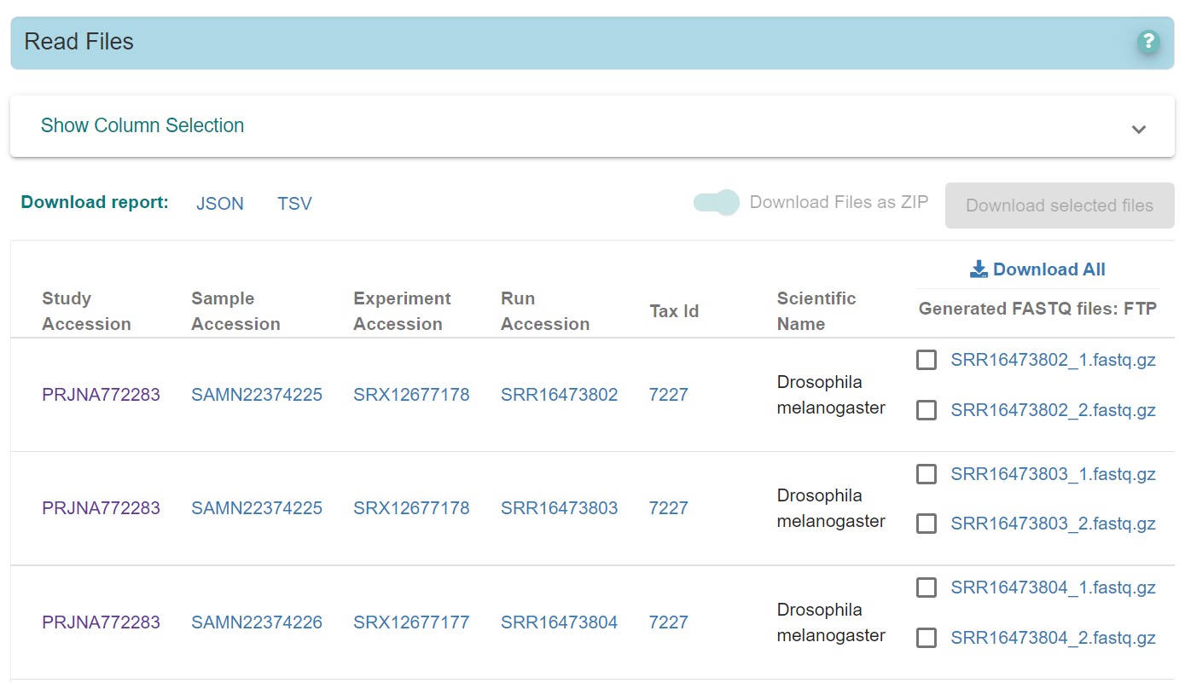Open run accession SRR16473804
Viewport: 1185px width, 683px height.
[559, 622]
